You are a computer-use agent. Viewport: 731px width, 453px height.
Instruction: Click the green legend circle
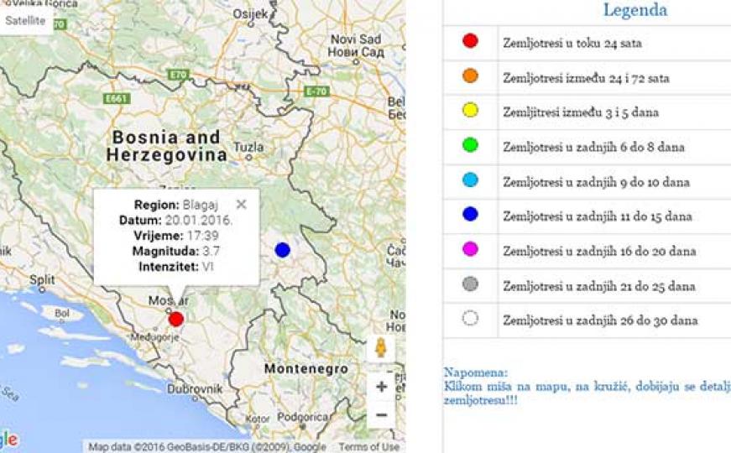[470, 145]
